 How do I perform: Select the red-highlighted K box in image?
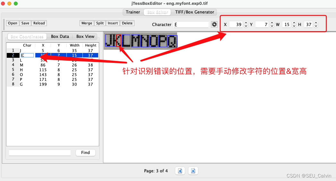(119, 40)
